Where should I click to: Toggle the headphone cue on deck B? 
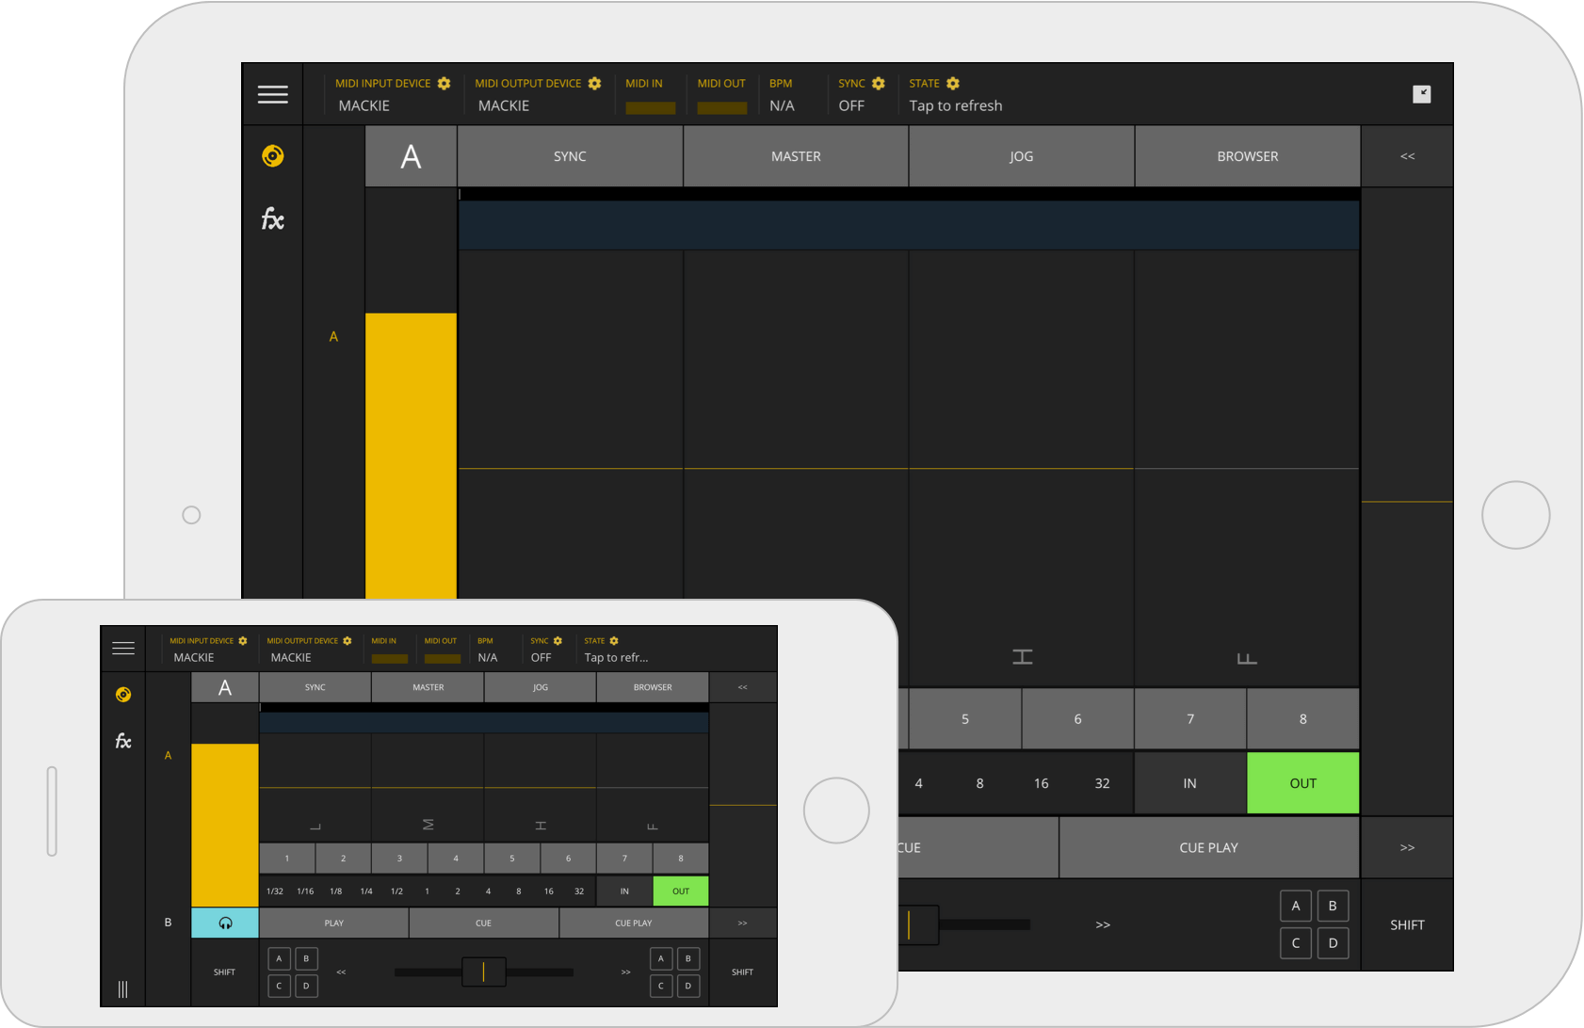pyautogui.click(x=225, y=923)
